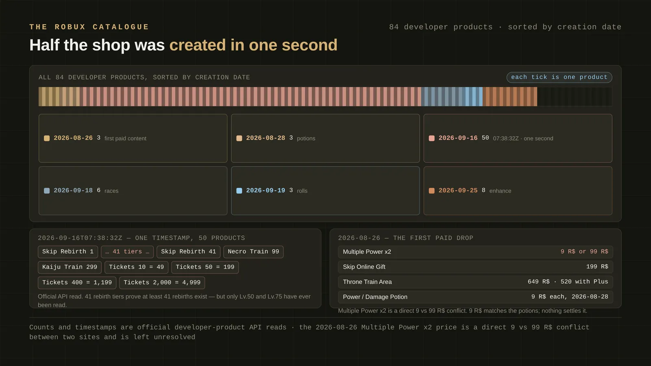651x366 pixels.
Task: Click the 'Official API read' note text
Action: click(174, 301)
